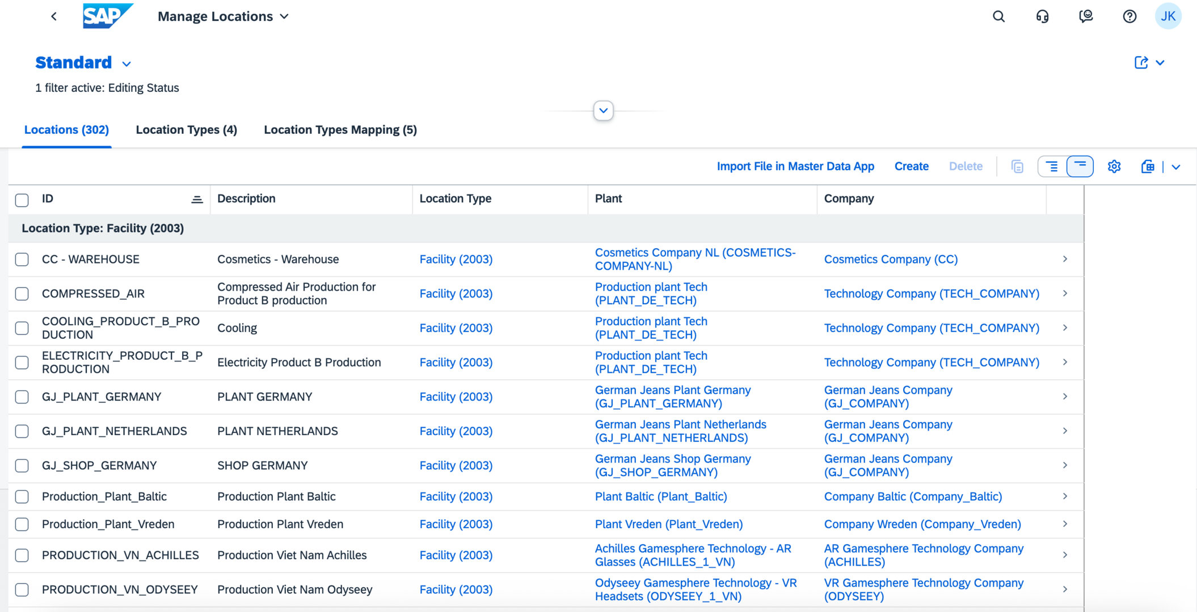1197x612 pixels.
Task: Open details arrow for GJ_SHOP_GERMANY row
Action: click(x=1065, y=465)
